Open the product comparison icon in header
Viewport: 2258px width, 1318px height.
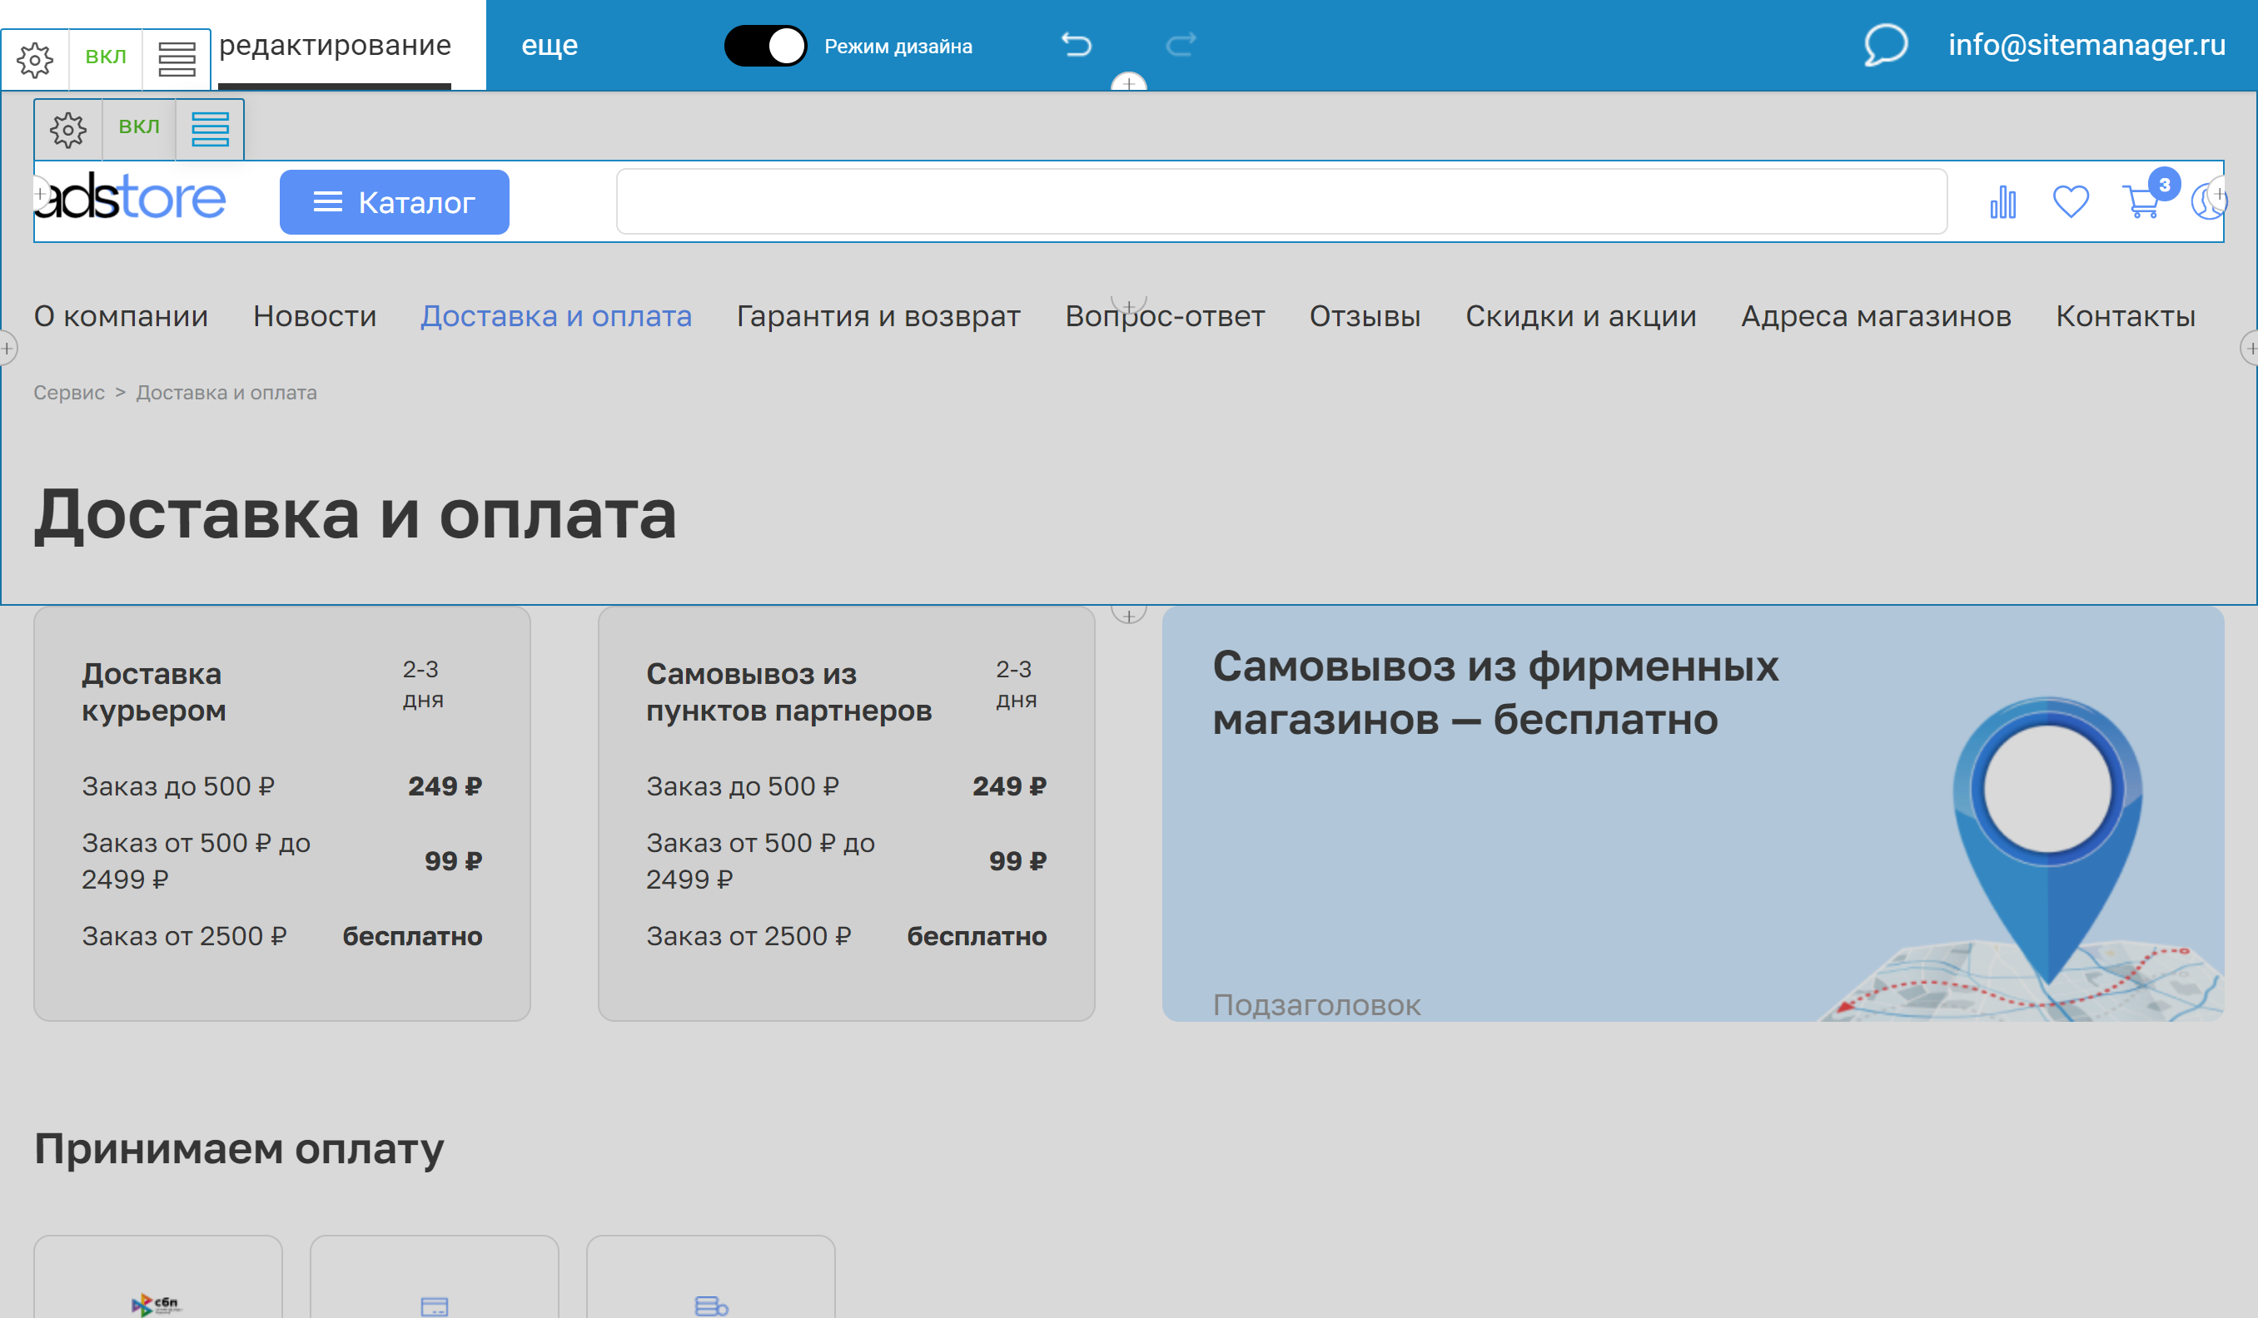click(2002, 203)
